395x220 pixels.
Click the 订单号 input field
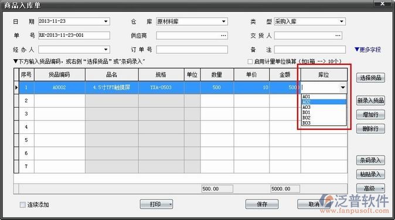pos(192,50)
